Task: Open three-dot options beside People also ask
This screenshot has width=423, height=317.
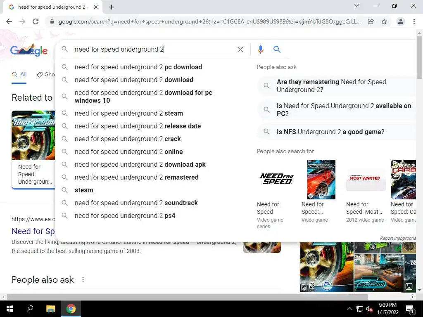Action: point(83,279)
